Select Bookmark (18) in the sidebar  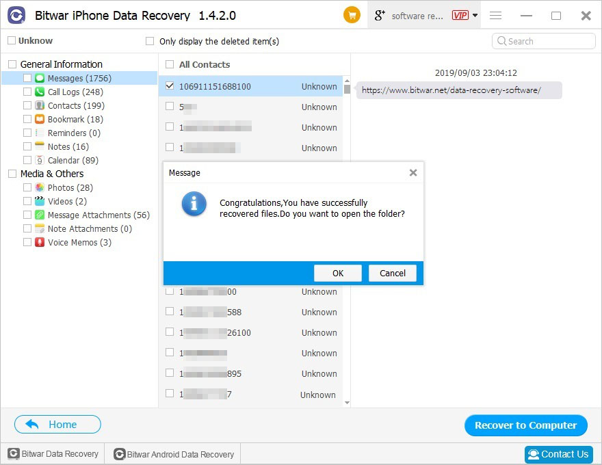pyautogui.click(x=75, y=119)
